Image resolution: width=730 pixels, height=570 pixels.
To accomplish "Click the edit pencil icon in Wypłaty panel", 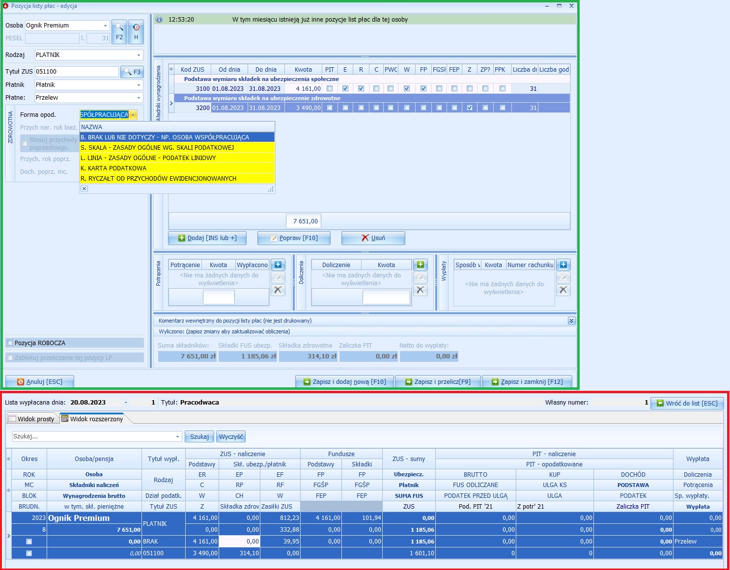I will (563, 277).
